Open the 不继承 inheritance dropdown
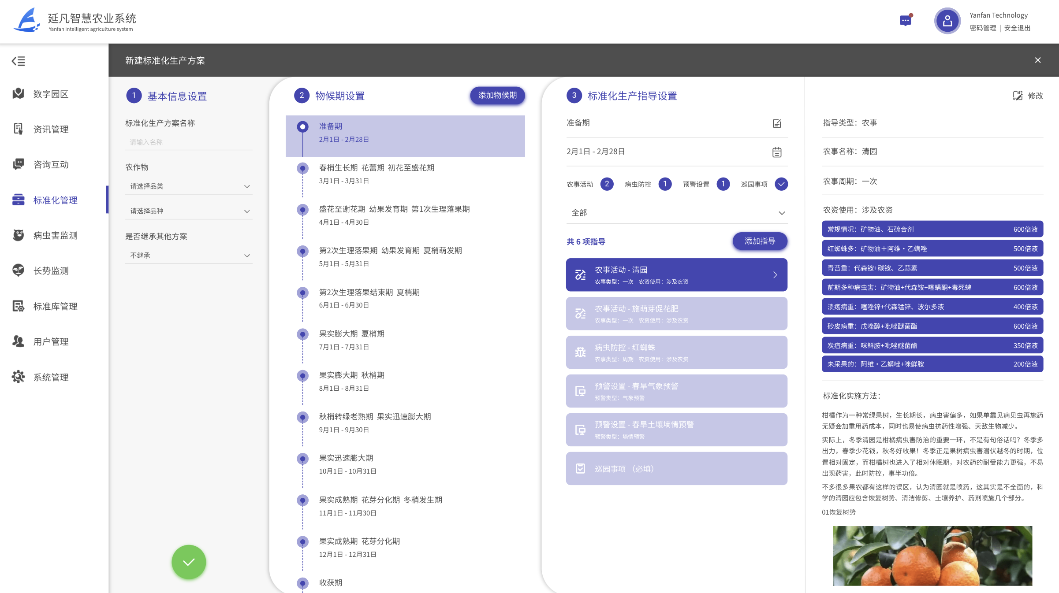The image size is (1059, 593). 189,256
